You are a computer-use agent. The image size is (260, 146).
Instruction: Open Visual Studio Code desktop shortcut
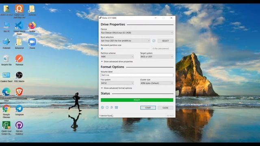pyautogui.click(x=19, y=26)
